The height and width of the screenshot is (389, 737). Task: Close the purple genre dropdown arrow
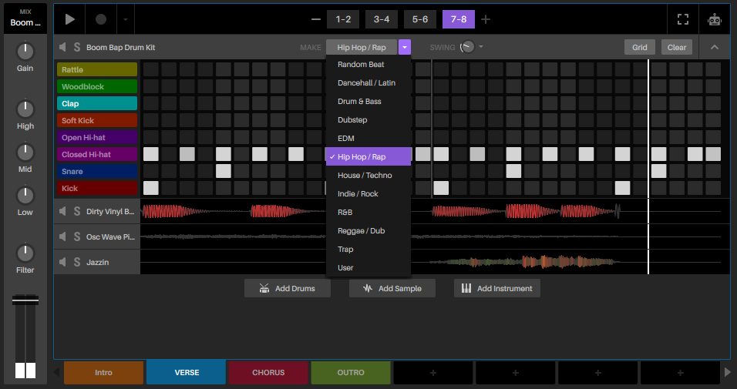(405, 48)
